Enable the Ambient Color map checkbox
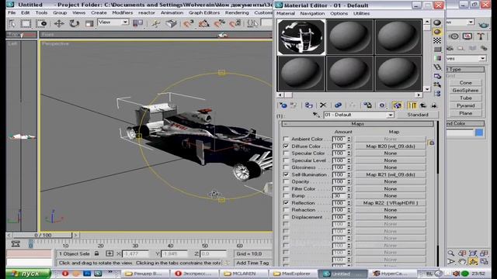The width and height of the screenshot is (497, 279). pyautogui.click(x=286, y=139)
